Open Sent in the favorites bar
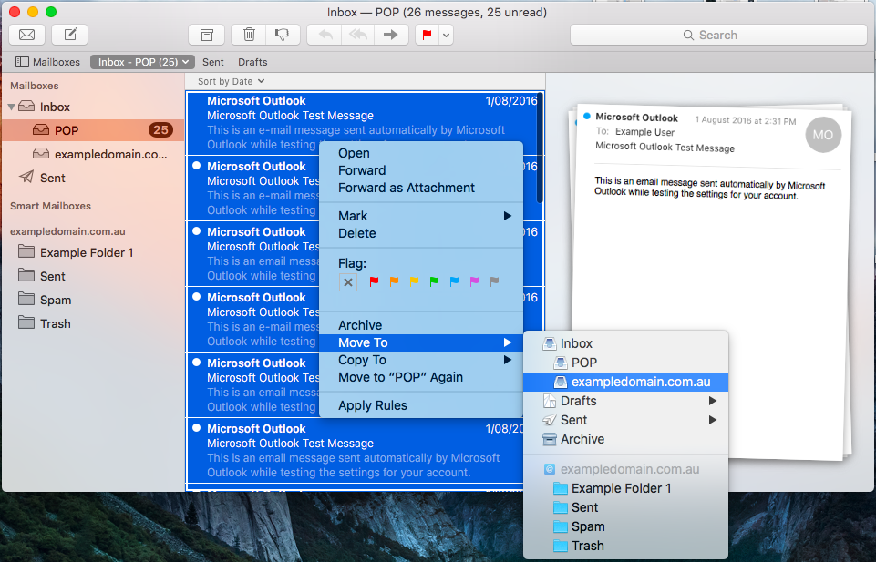Viewport: 876px width, 562px height. tap(213, 62)
